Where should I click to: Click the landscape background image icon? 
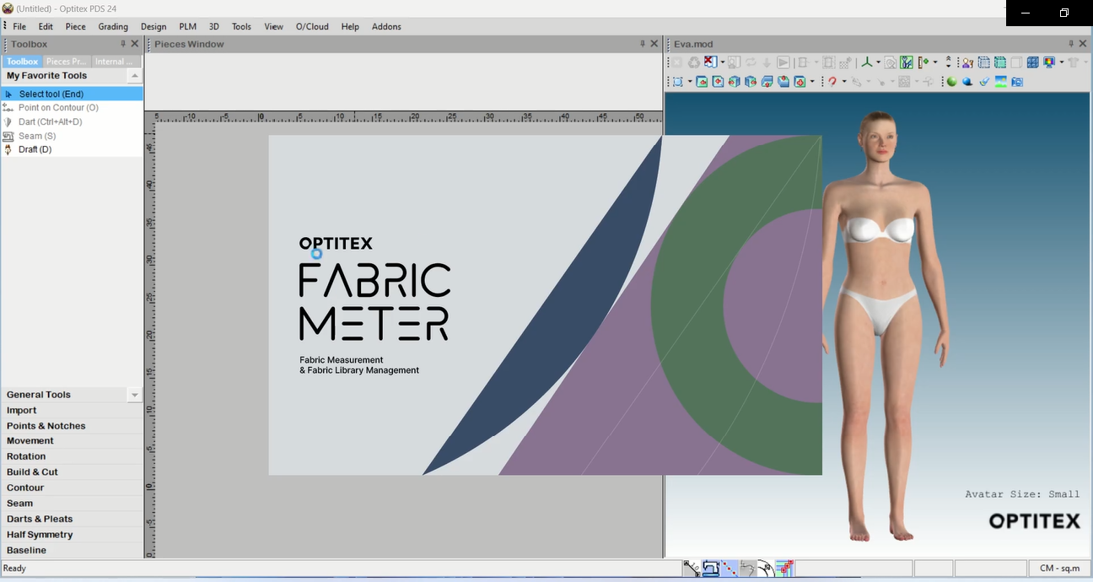click(x=1001, y=82)
